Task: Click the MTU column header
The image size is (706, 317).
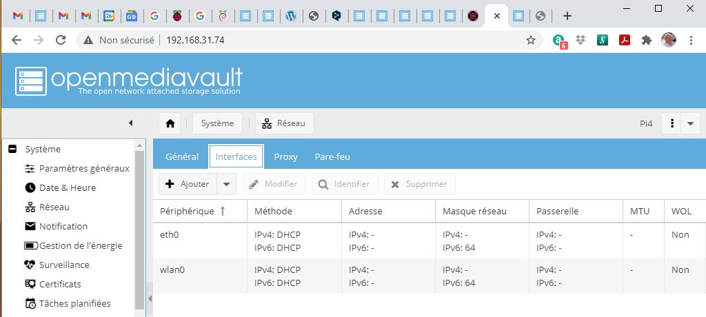Action: [x=644, y=211]
